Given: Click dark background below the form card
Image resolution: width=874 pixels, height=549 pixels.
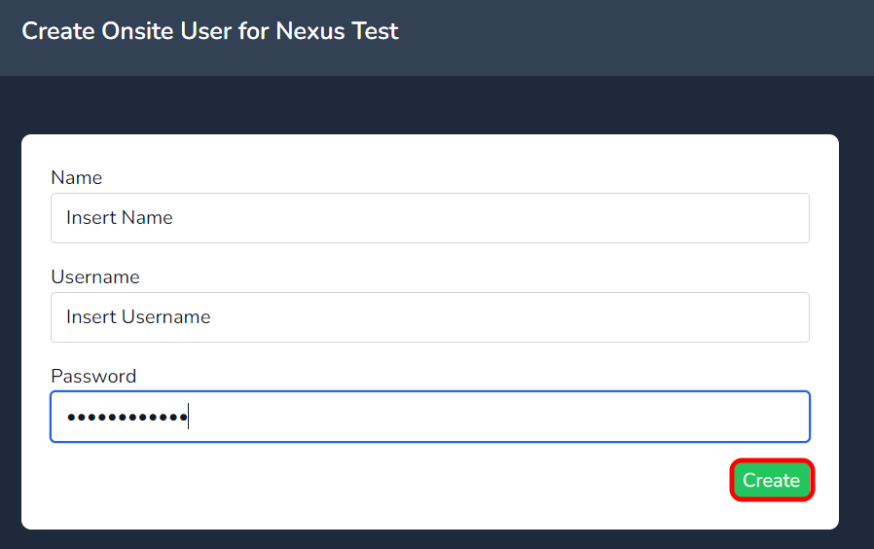Looking at the screenshot, I should 438,540.
